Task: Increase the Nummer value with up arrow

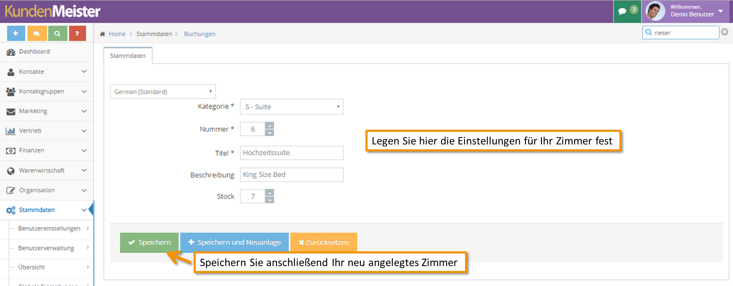Action: click(269, 126)
